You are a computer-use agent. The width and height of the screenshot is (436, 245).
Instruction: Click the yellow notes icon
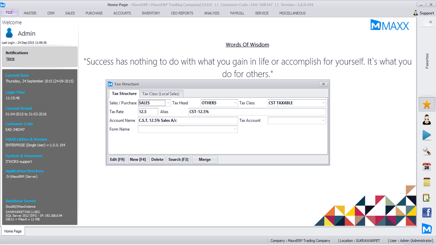pyautogui.click(x=427, y=182)
